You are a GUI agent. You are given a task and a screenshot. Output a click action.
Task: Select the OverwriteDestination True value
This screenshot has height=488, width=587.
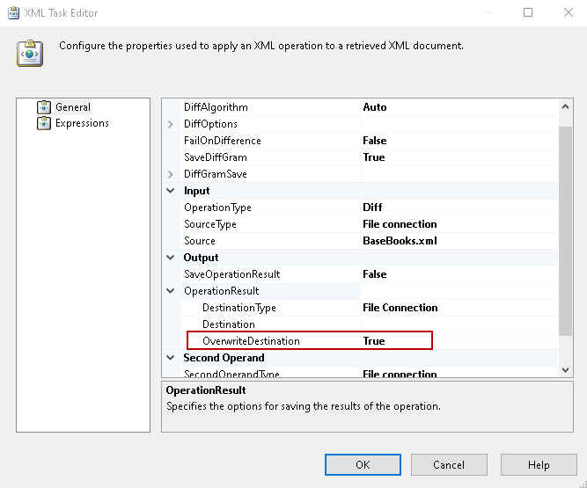[x=374, y=341]
